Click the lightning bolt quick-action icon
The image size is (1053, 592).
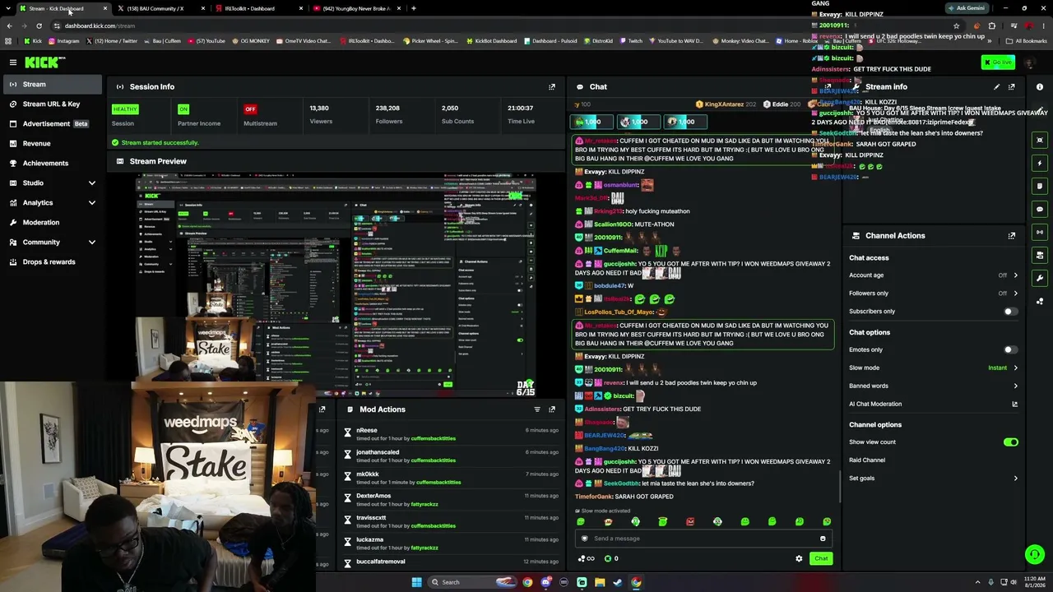pos(1040,163)
